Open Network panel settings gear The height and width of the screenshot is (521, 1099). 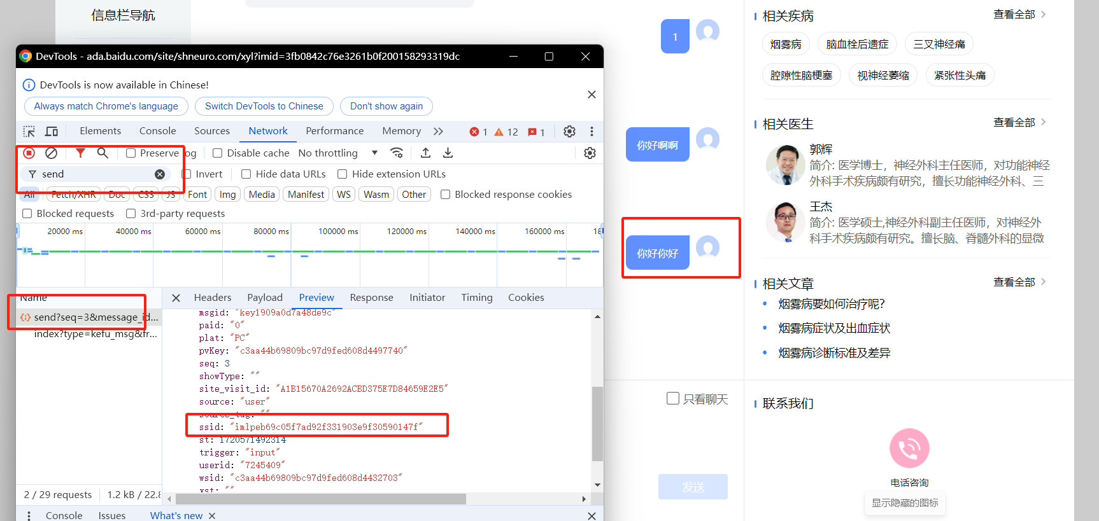pos(590,153)
